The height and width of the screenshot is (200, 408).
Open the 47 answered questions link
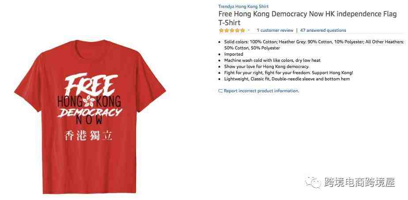point(323,30)
